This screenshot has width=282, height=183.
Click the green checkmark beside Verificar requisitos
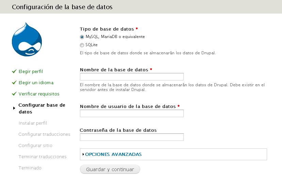click(14, 94)
